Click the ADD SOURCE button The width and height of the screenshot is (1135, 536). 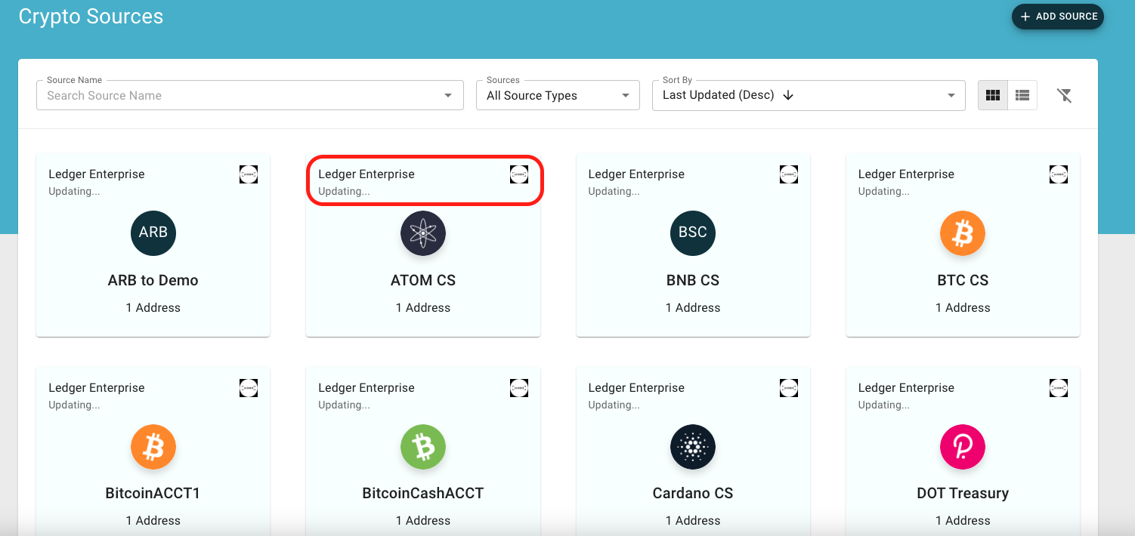click(x=1057, y=17)
